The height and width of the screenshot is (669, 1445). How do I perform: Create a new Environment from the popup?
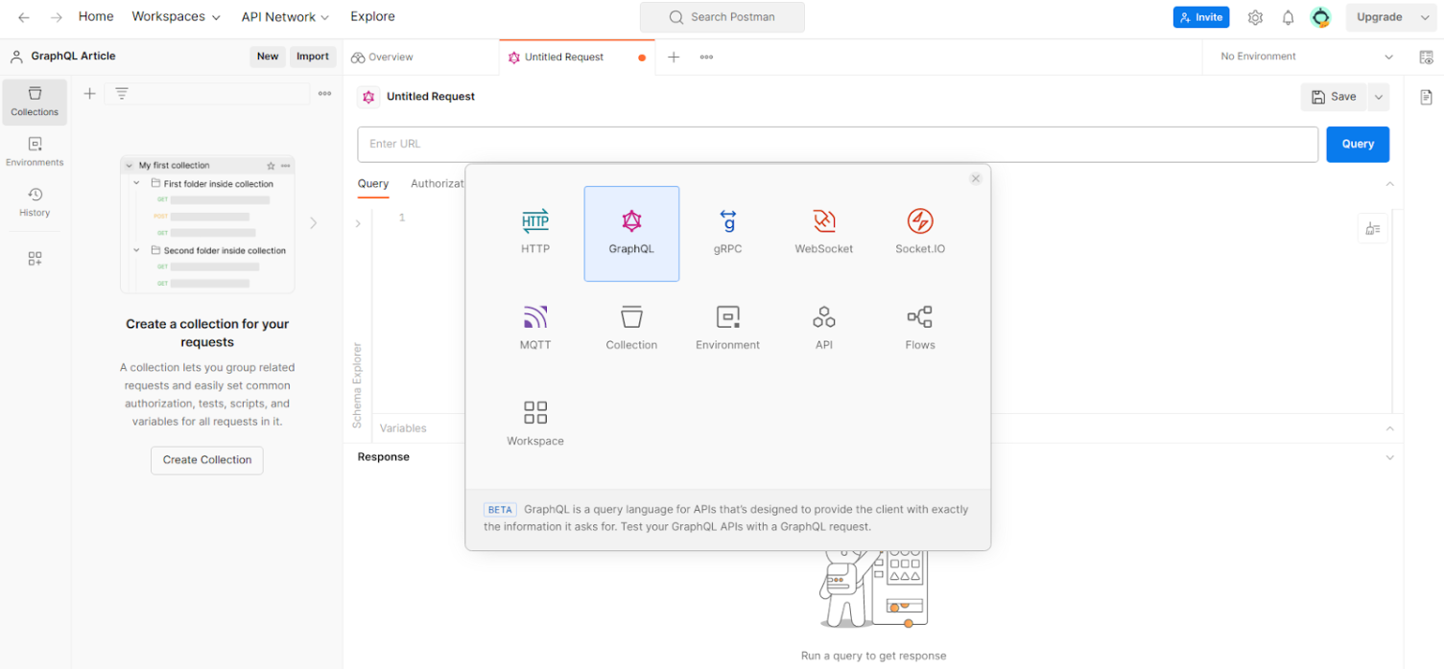727,329
